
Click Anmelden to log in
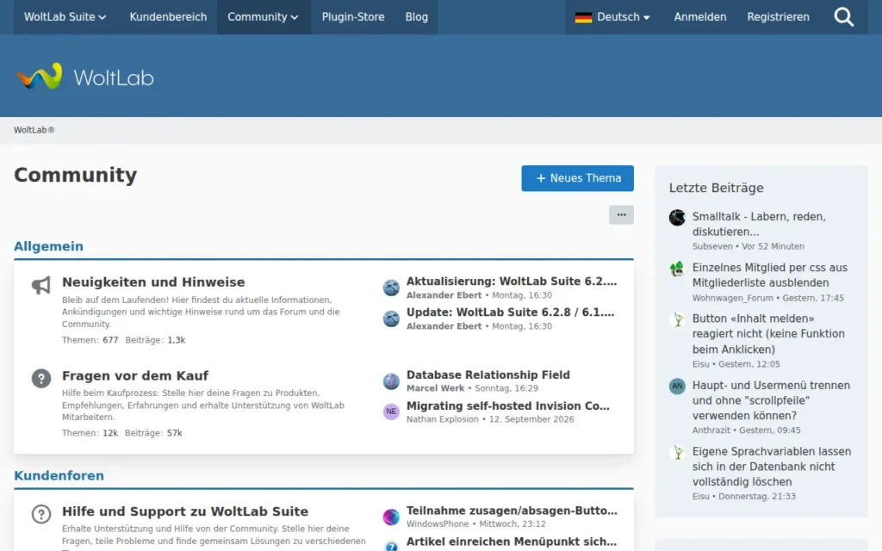click(x=700, y=17)
